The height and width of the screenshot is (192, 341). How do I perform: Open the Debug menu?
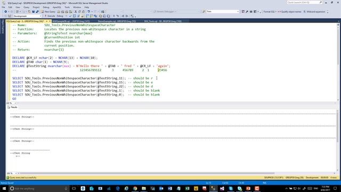pyautogui.click(x=46, y=7)
